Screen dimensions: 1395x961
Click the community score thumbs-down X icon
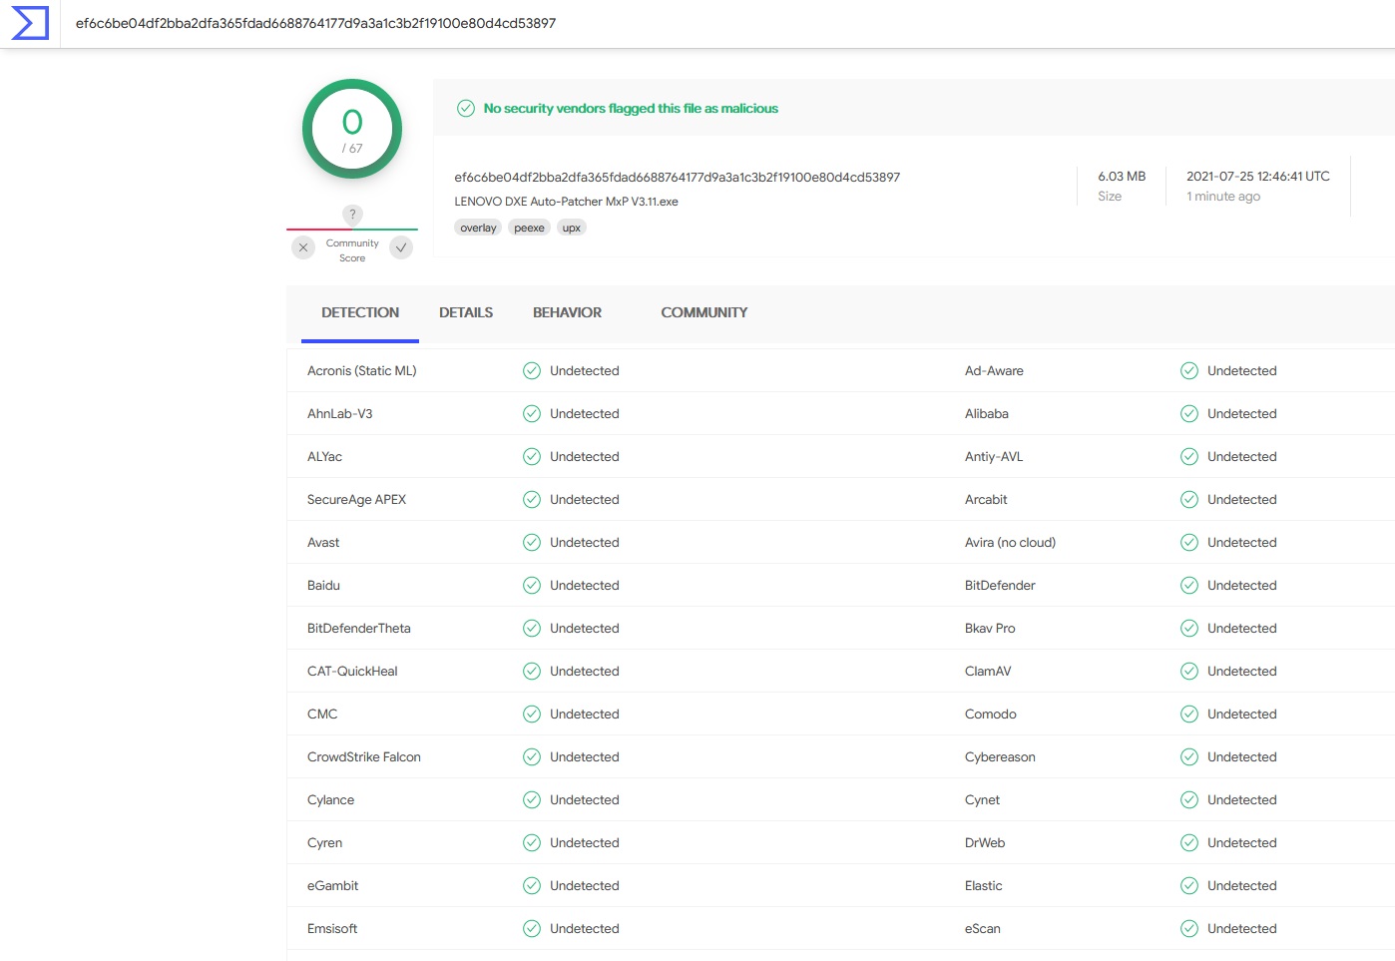click(x=303, y=247)
